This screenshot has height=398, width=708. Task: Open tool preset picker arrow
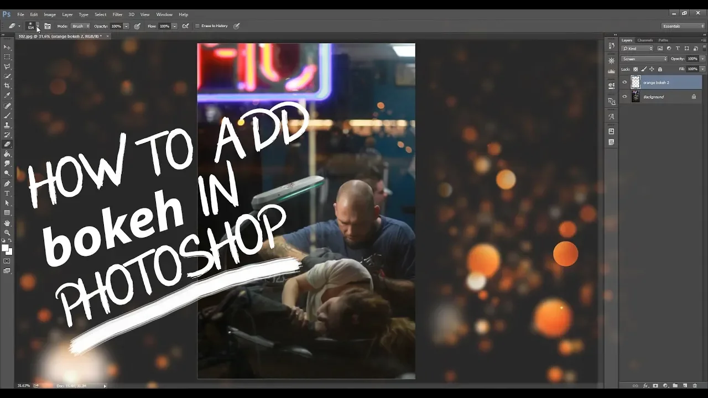(x=19, y=26)
